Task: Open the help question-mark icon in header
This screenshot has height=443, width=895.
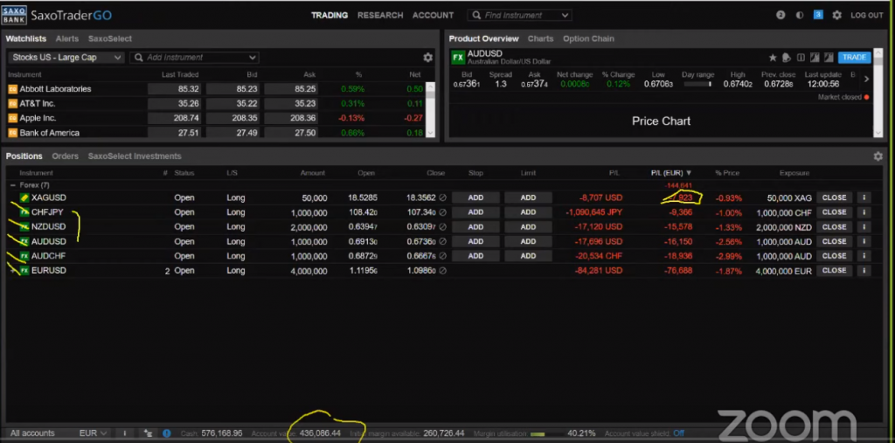Action: click(781, 16)
